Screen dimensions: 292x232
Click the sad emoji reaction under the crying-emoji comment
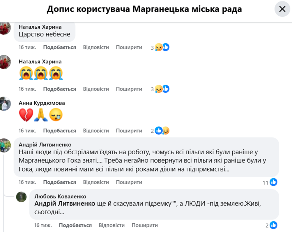159,89
